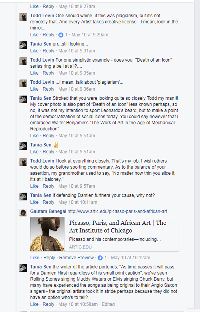
Task: Click the thumbs-up reaction icon under the Picasso link preview
Action: click(x=100, y=258)
